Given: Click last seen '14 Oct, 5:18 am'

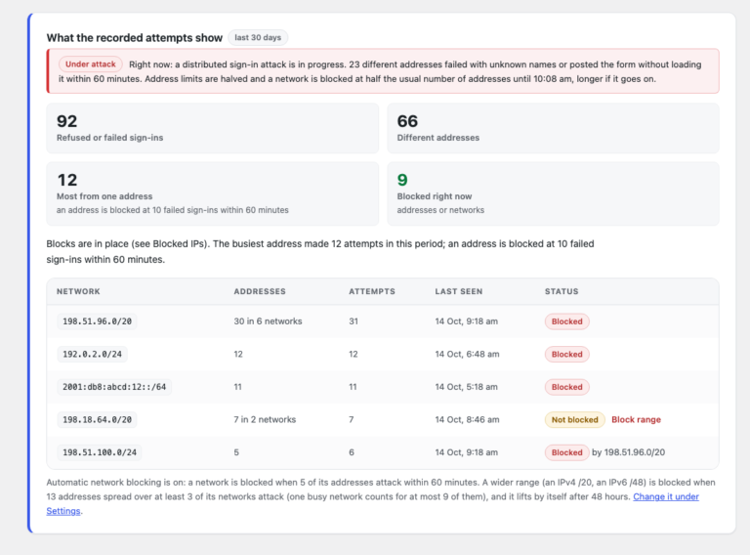Looking at the screenshot, I should [x=467, y=387].
